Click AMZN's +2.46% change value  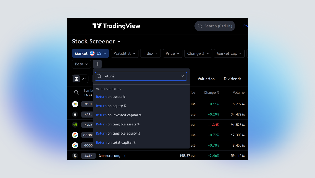click(213, 155)
